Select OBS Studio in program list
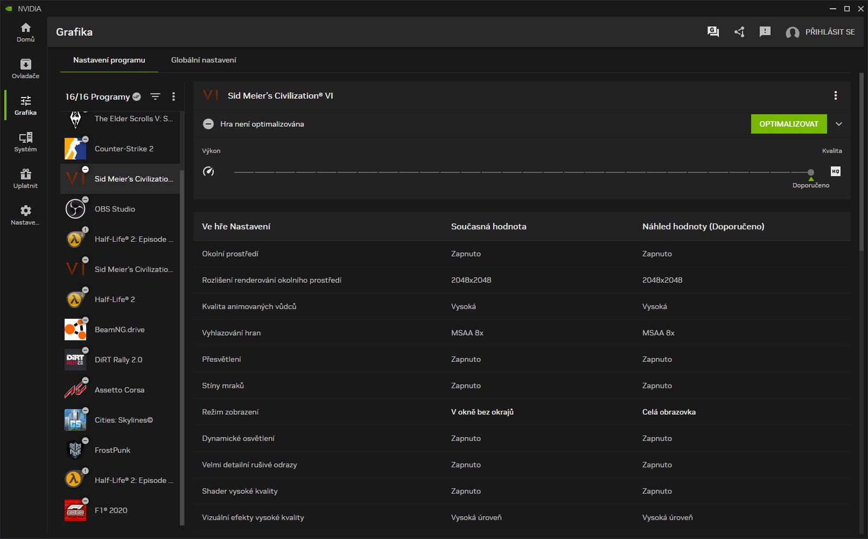The height and width of the screenshot is (539, 868). [115, 209]
